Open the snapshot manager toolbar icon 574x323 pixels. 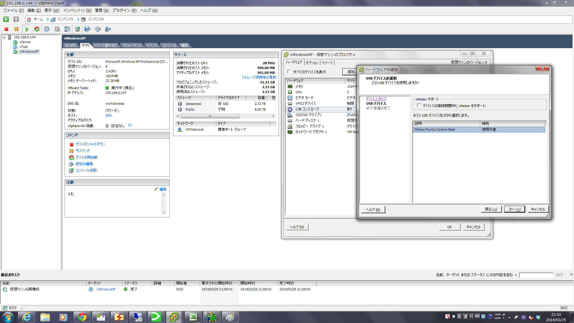67,29
